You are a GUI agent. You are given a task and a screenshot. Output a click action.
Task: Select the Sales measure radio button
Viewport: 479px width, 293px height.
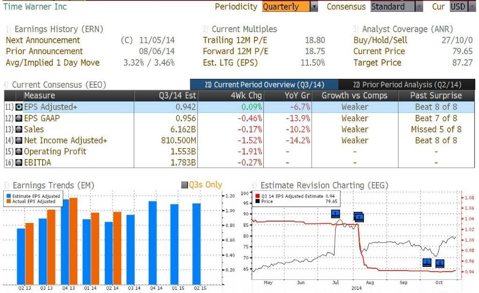[19, 129]
